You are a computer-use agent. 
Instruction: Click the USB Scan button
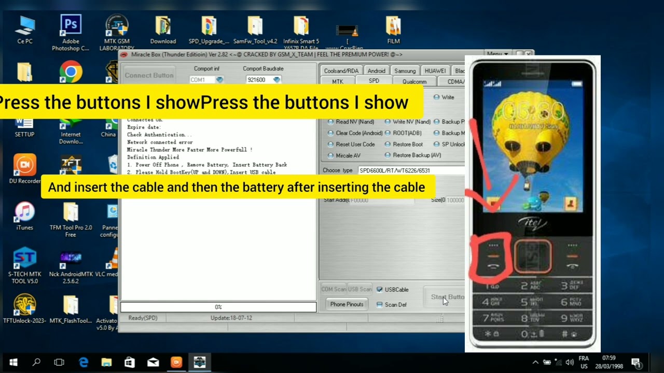[359, 290]
